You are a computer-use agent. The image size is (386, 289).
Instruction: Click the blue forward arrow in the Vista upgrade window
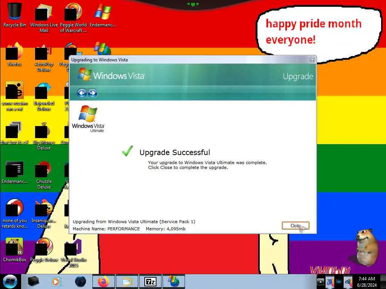pyautogui.click(x=93, y=93)
